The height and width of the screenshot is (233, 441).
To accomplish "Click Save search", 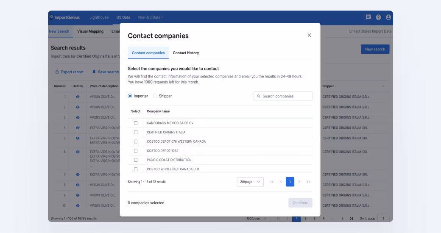I will coord(106,72).
